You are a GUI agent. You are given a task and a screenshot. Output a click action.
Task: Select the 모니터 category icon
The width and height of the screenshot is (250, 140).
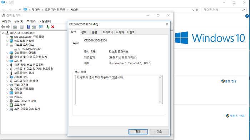pyautogui.click(x=11, y=61)
